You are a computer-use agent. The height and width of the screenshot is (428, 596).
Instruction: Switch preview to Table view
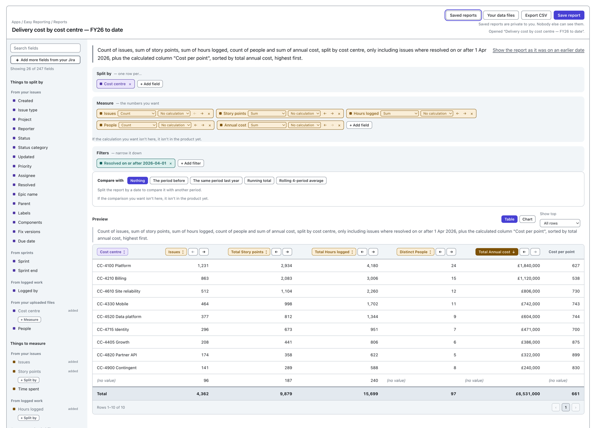pyautogui.click(x=509, y=219)
